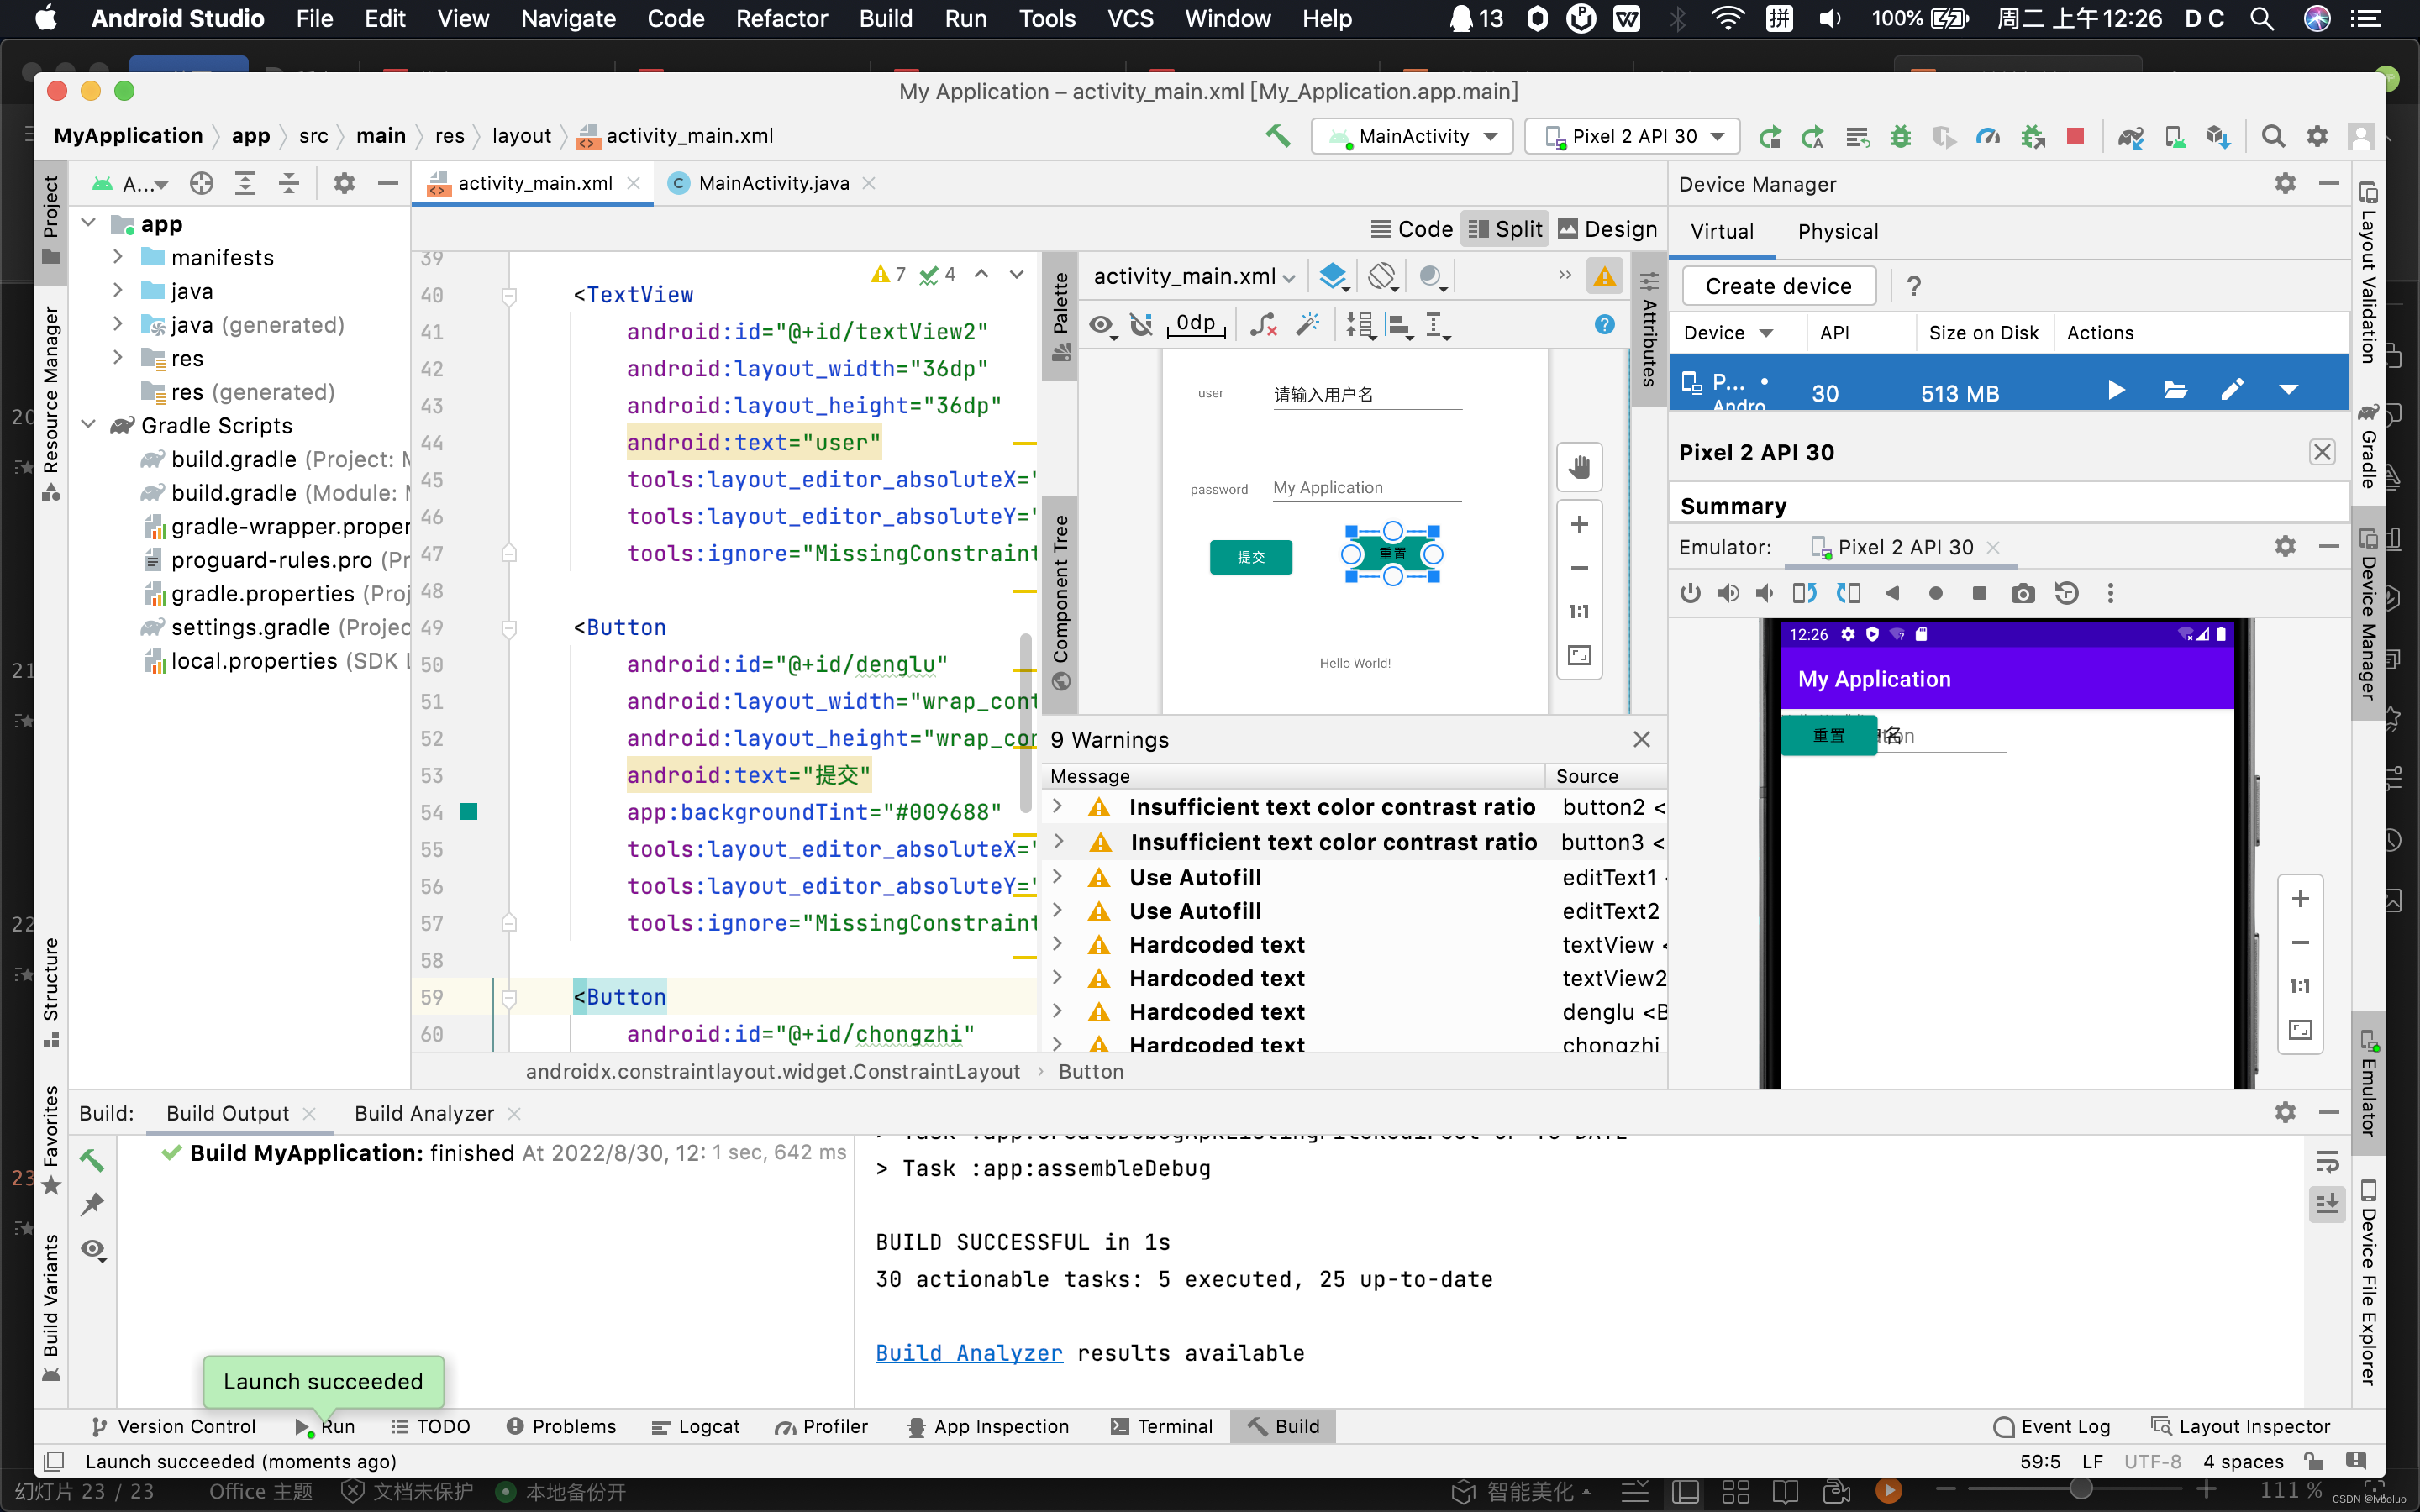
Task: Collapse the Gradle Scripts node
Action: tap(88, 424)
